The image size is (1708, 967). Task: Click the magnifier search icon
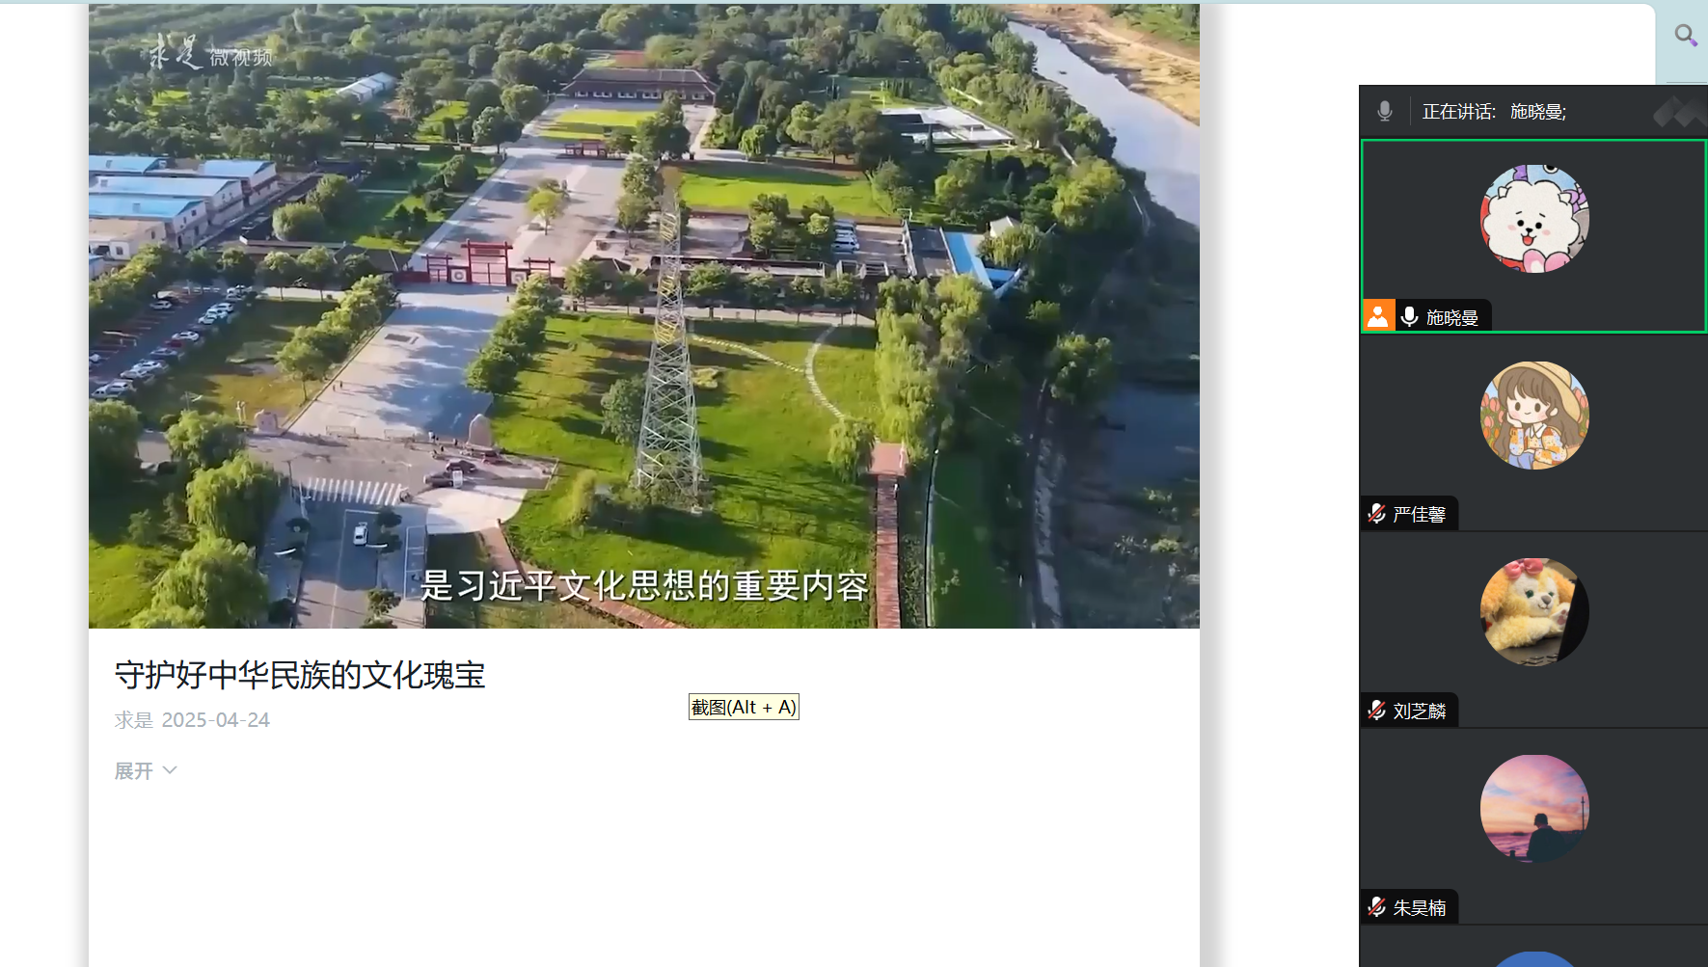(x=1685, y=36)
